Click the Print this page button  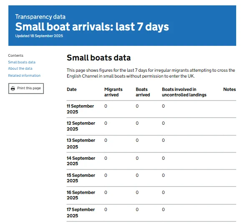point(26,88)
